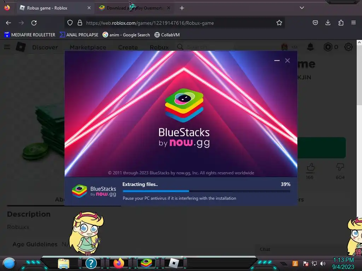Minimize the BlueStacks installer window
362x271 pixels.
coord(277,61)
